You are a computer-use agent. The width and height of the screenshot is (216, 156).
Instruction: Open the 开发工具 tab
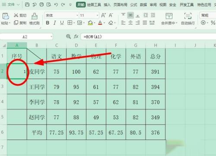[x=187, y=5]
